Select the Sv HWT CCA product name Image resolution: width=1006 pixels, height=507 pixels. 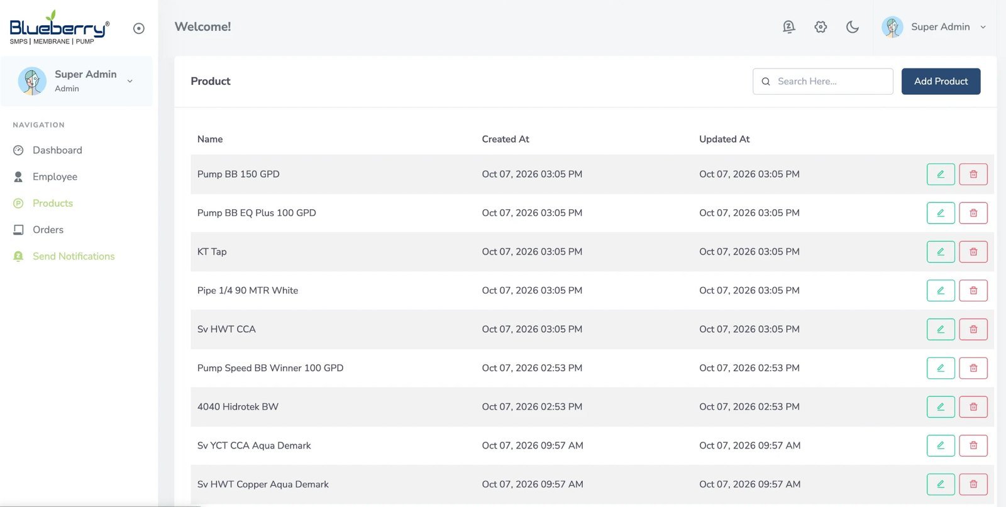pyautogui.click(x=226, y=329)
